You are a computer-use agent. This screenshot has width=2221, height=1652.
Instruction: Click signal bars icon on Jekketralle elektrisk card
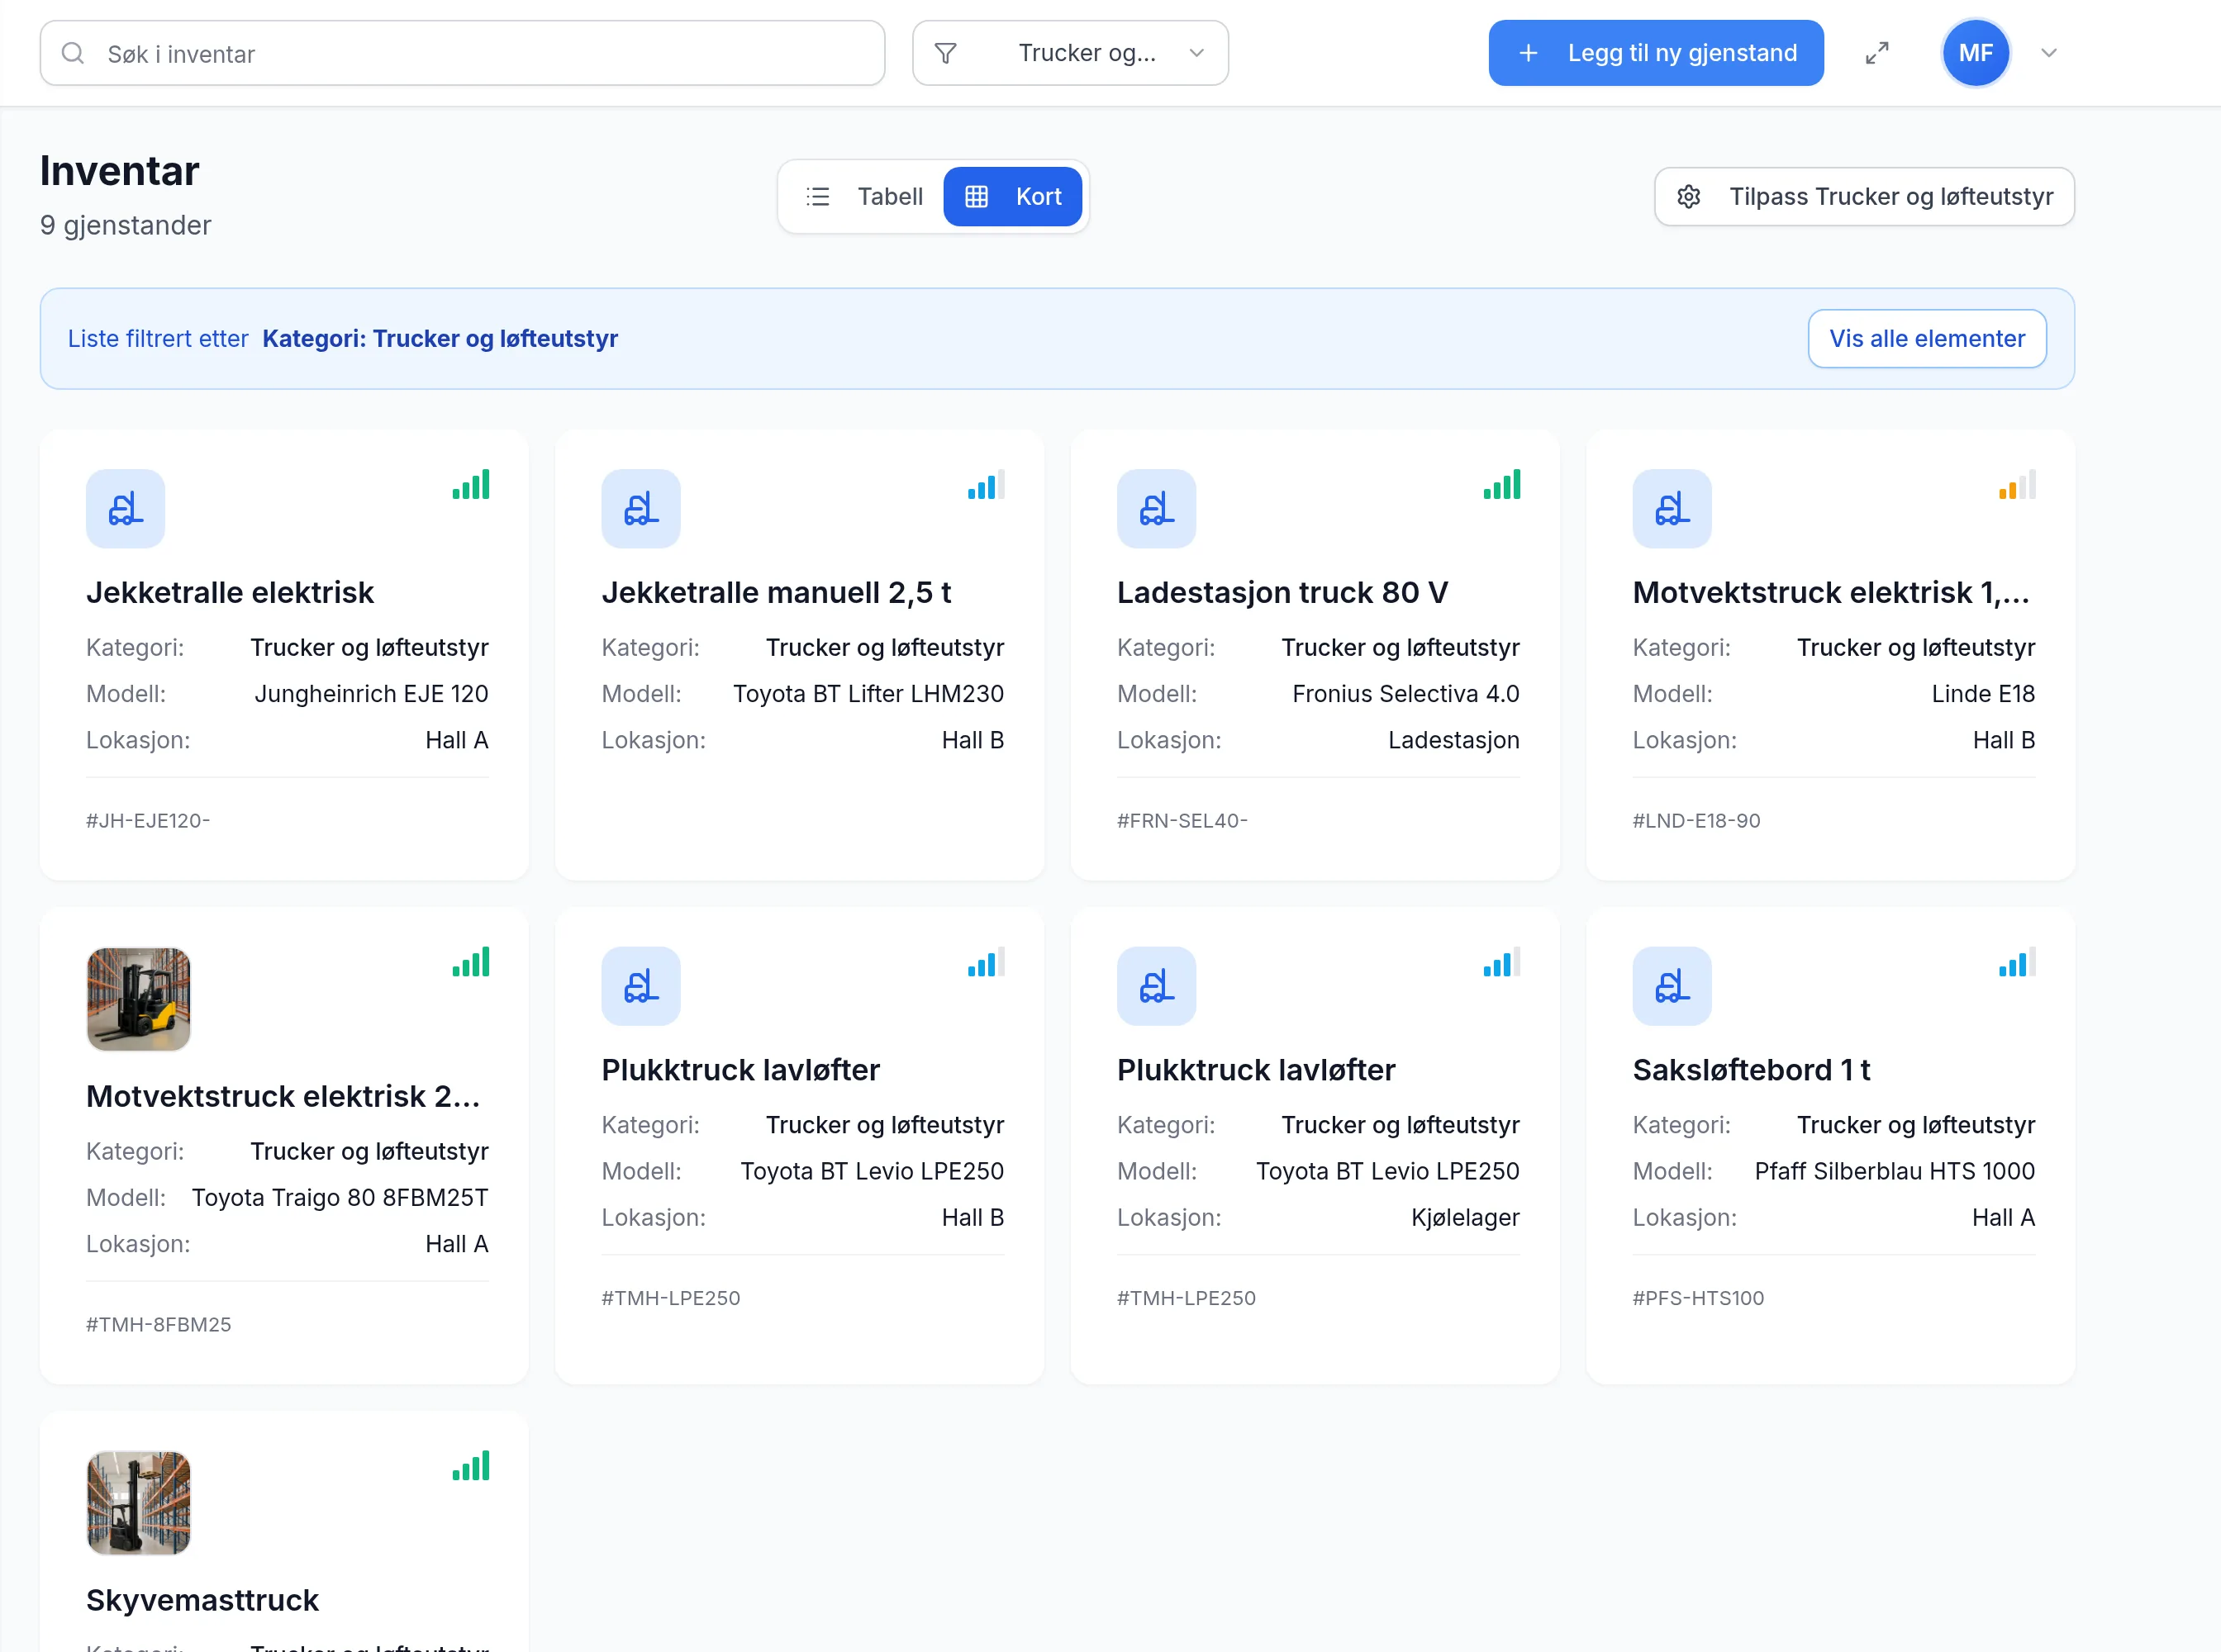[x=470, y=485]
